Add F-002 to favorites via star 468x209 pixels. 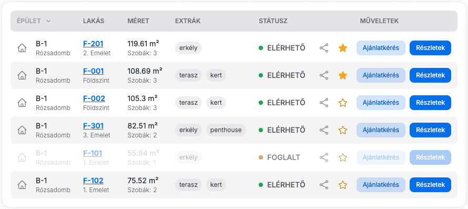pyautogui.click(x=343, y=103)
